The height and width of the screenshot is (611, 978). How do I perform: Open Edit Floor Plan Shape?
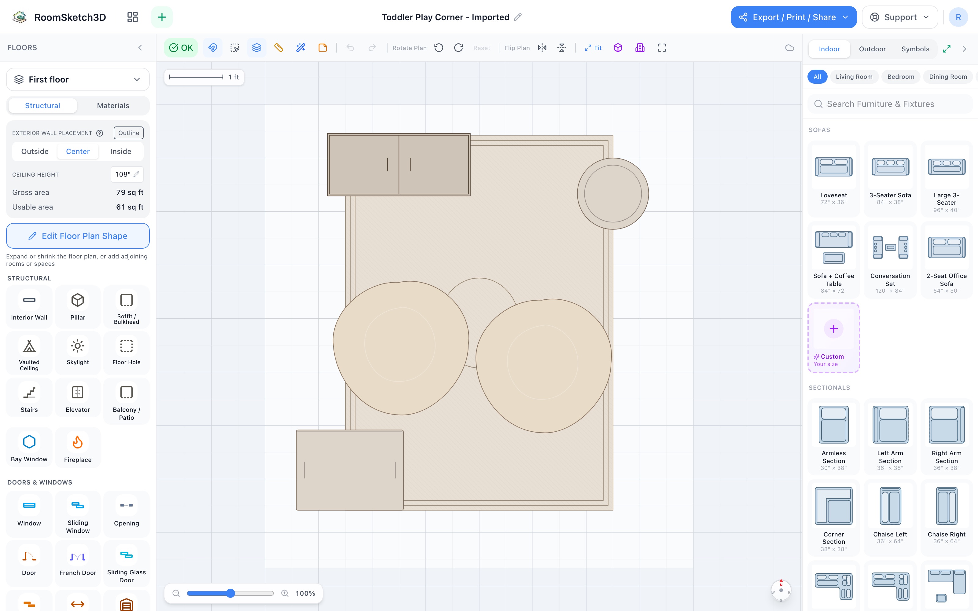coord(78,236)
